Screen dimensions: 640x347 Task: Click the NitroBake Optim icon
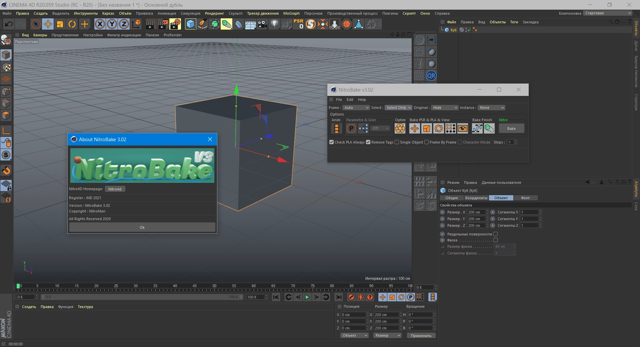coord(400,128)
